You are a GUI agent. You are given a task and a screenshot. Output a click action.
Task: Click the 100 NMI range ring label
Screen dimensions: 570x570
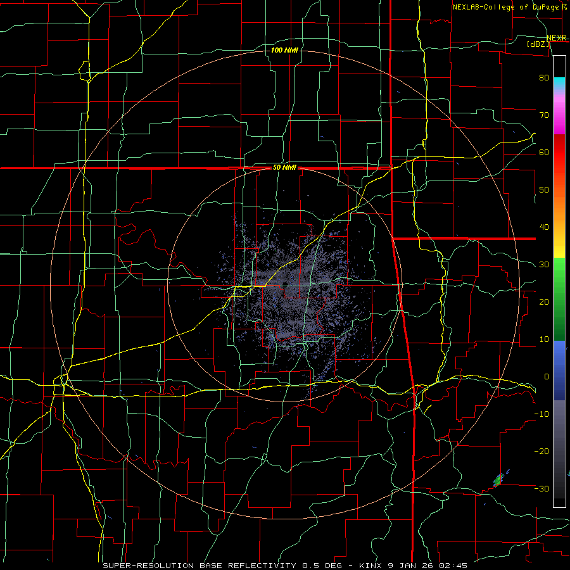point(284,50)
